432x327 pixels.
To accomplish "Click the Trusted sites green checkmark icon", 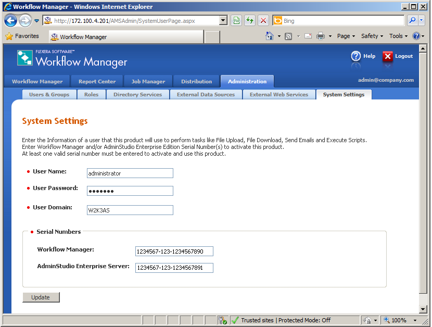I will click(235, 320).
